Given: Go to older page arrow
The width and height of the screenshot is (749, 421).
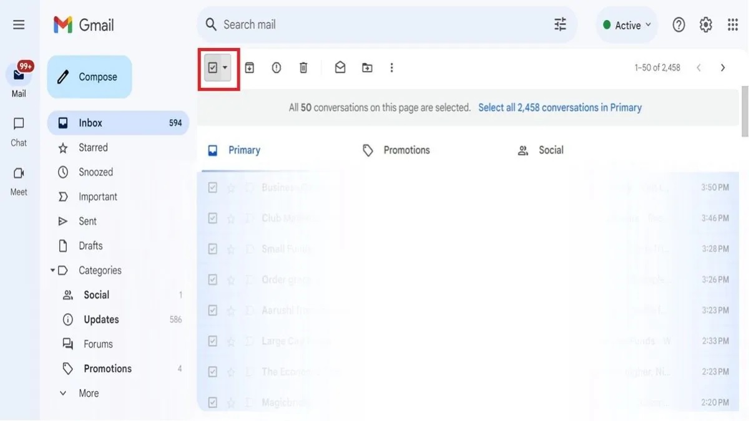Looking at the screenshot, I should tap(723, 67).
